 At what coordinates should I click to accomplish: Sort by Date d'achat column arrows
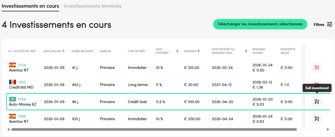(63, 51)
